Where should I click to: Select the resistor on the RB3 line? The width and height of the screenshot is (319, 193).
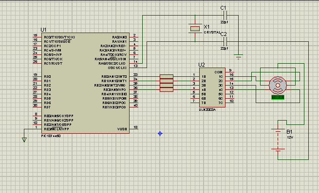click(x=167, y=89)
